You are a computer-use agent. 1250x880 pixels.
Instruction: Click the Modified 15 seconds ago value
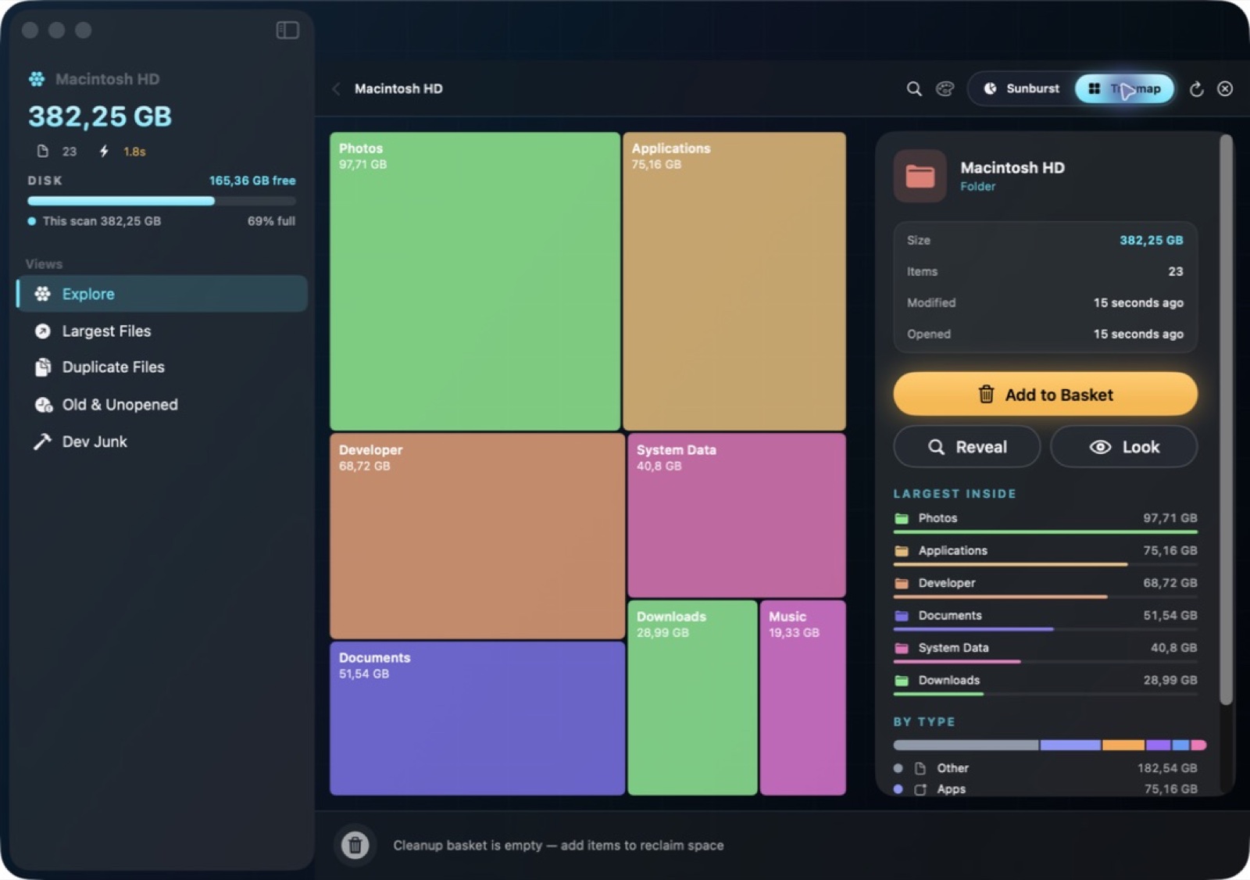point(1138,303)
